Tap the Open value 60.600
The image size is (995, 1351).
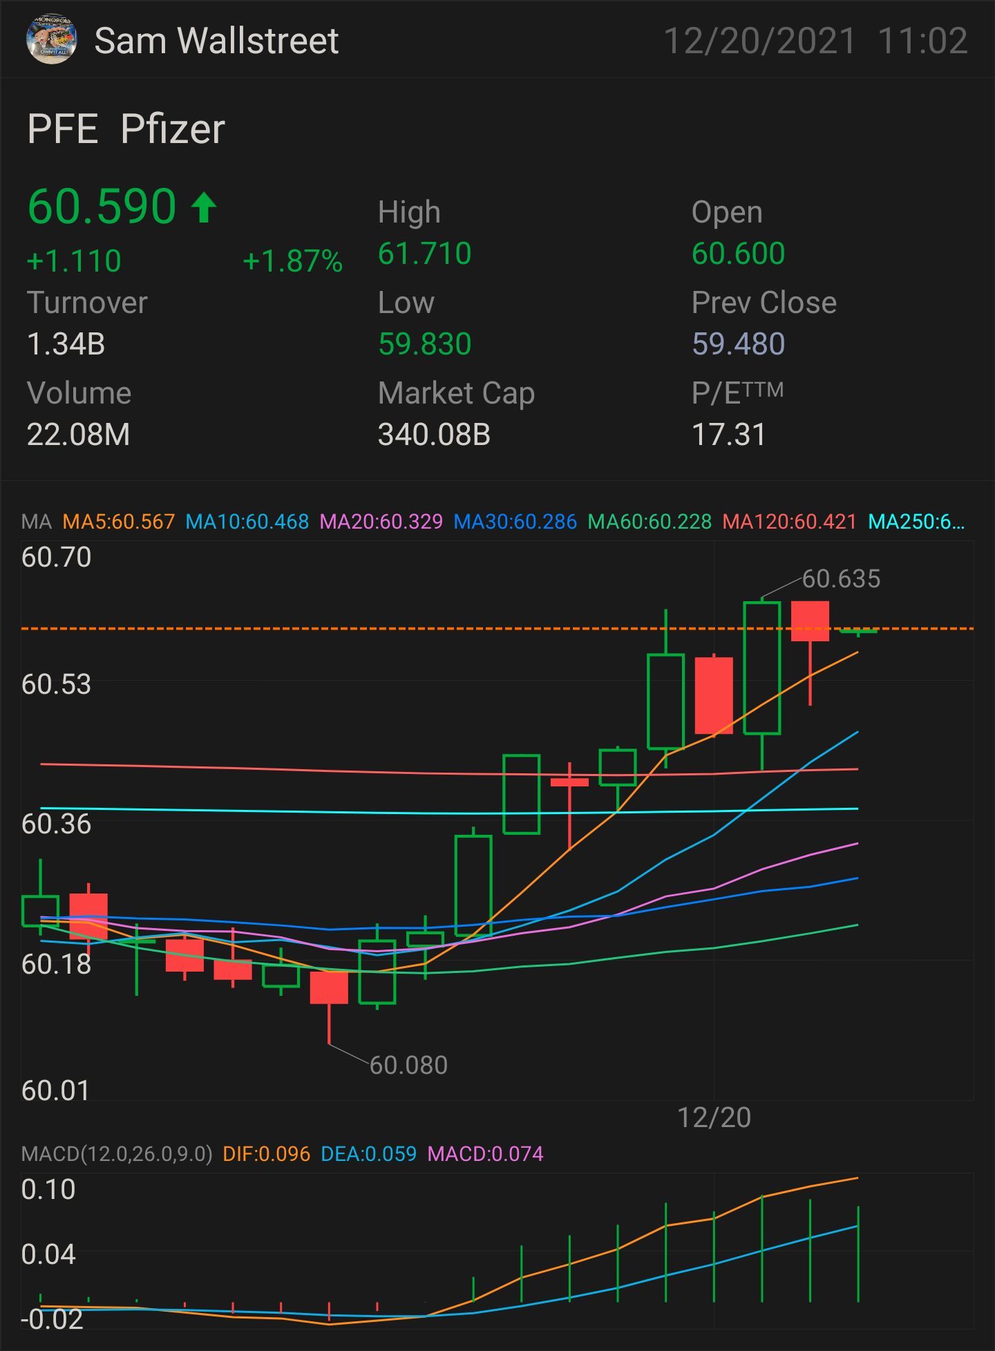[x=738, y=254]
